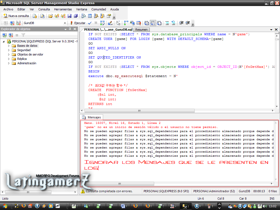
Task: Toggle auto-hide pin on Explorador de objetos
Action: [70, 29]
